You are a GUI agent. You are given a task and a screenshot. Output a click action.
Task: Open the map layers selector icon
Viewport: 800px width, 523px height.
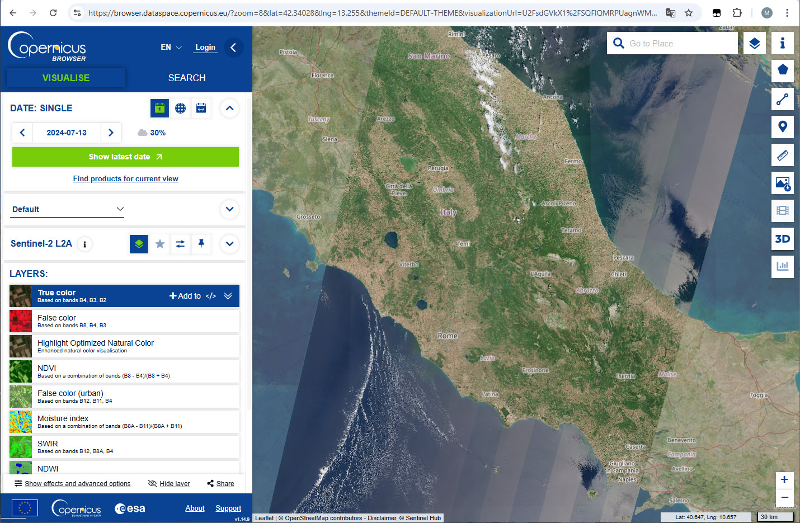755,43
